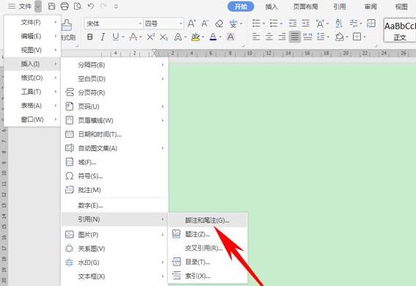
Task: Switch to the 页面布局 ribbon tab
Action: [305, 7]
